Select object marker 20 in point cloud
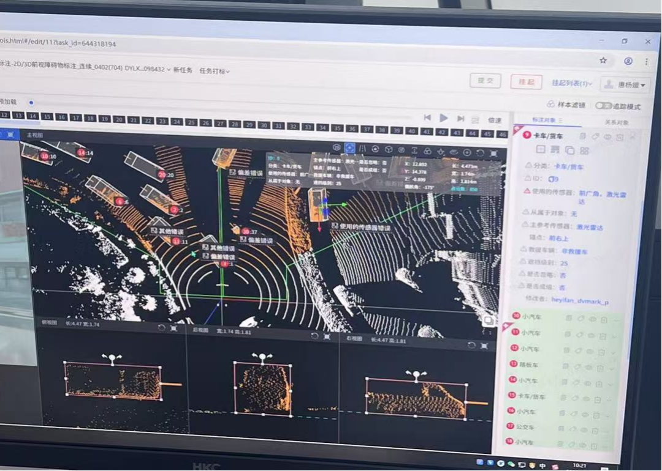The image size is (662, 471). click(x=162, y=174)
